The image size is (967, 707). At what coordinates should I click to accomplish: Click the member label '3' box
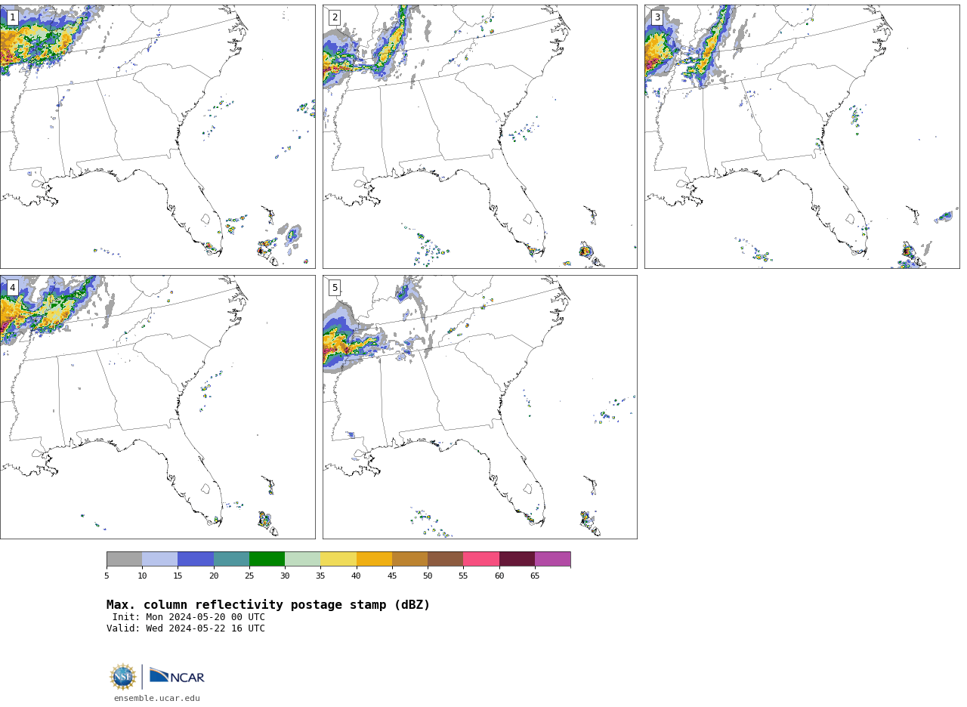(657, 17)
